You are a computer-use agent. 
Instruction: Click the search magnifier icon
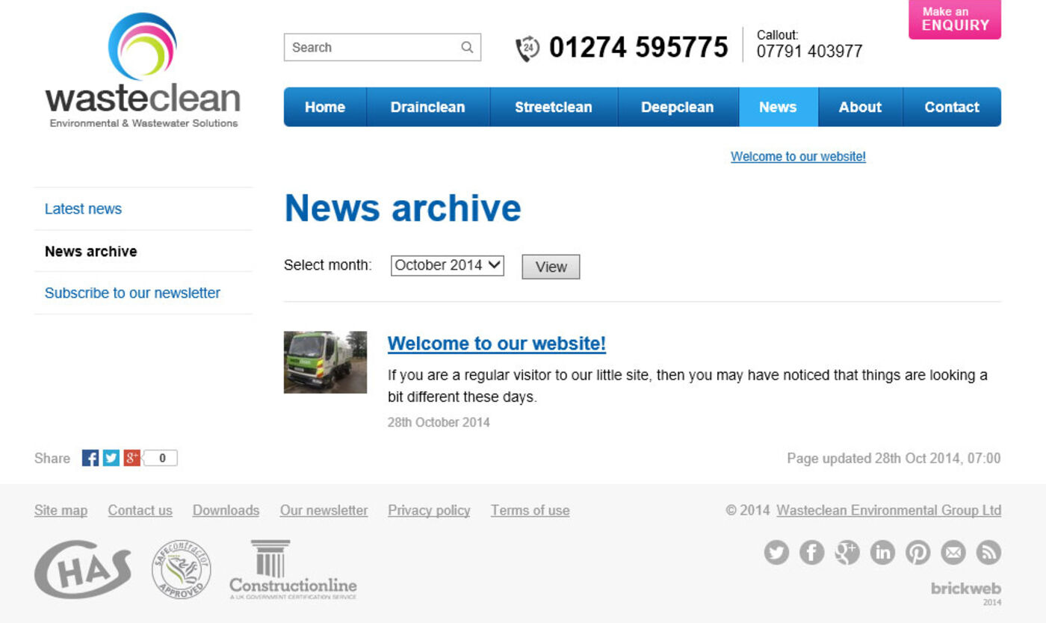coord(467,48)
